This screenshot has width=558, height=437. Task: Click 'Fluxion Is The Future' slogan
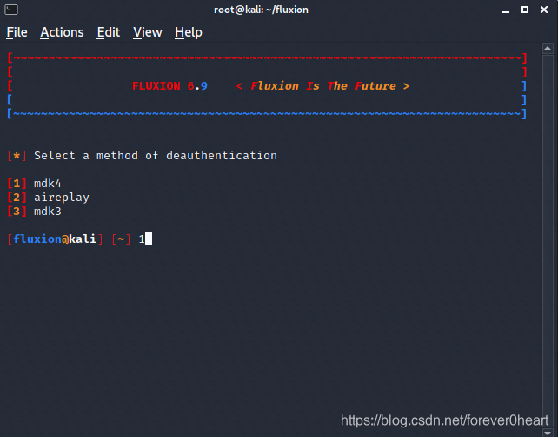323,86
